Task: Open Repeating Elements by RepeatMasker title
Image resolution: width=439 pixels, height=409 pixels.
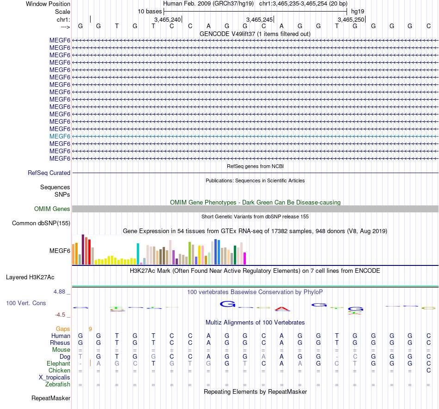Action: click(x=255, y=391)
